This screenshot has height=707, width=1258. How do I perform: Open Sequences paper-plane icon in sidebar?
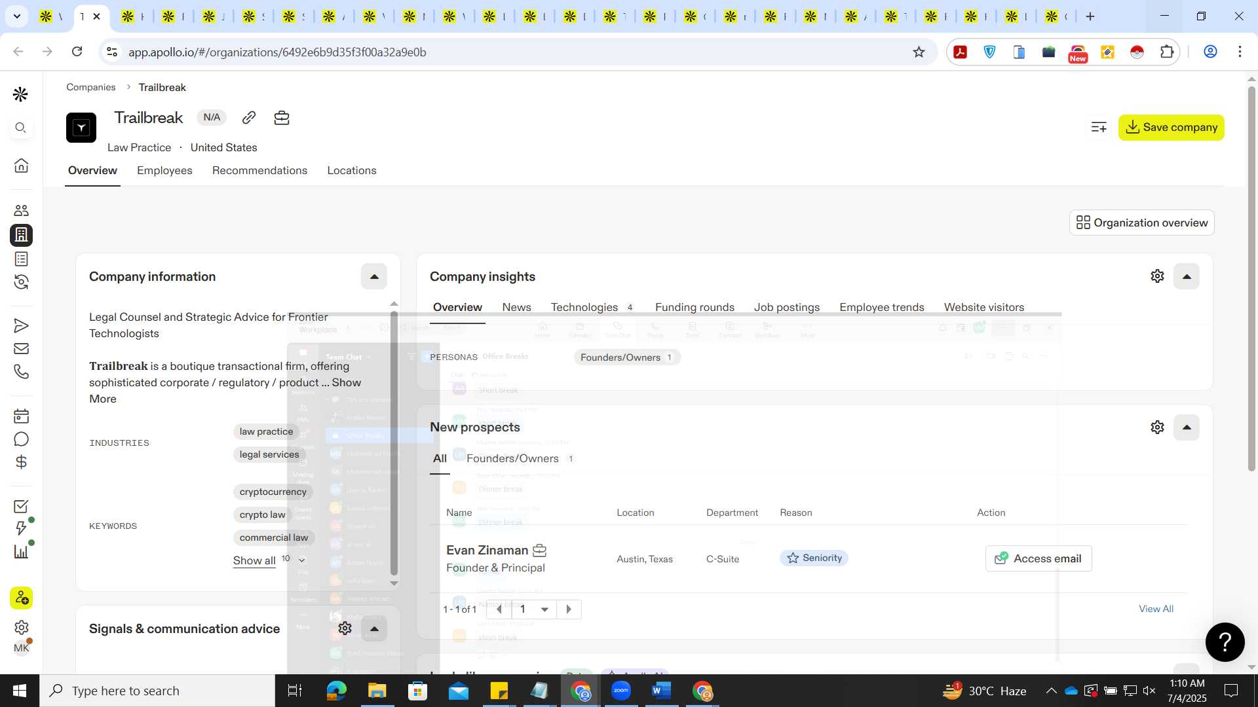point(21,325)
